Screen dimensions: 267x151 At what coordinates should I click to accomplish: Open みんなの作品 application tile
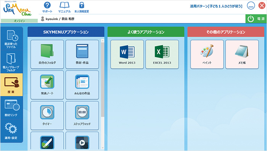[82, 85]
